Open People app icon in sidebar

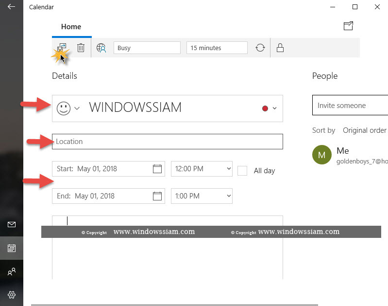click(12, 271)
